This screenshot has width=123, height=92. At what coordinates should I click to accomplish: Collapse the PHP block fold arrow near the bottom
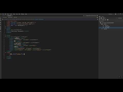point(5,53)
